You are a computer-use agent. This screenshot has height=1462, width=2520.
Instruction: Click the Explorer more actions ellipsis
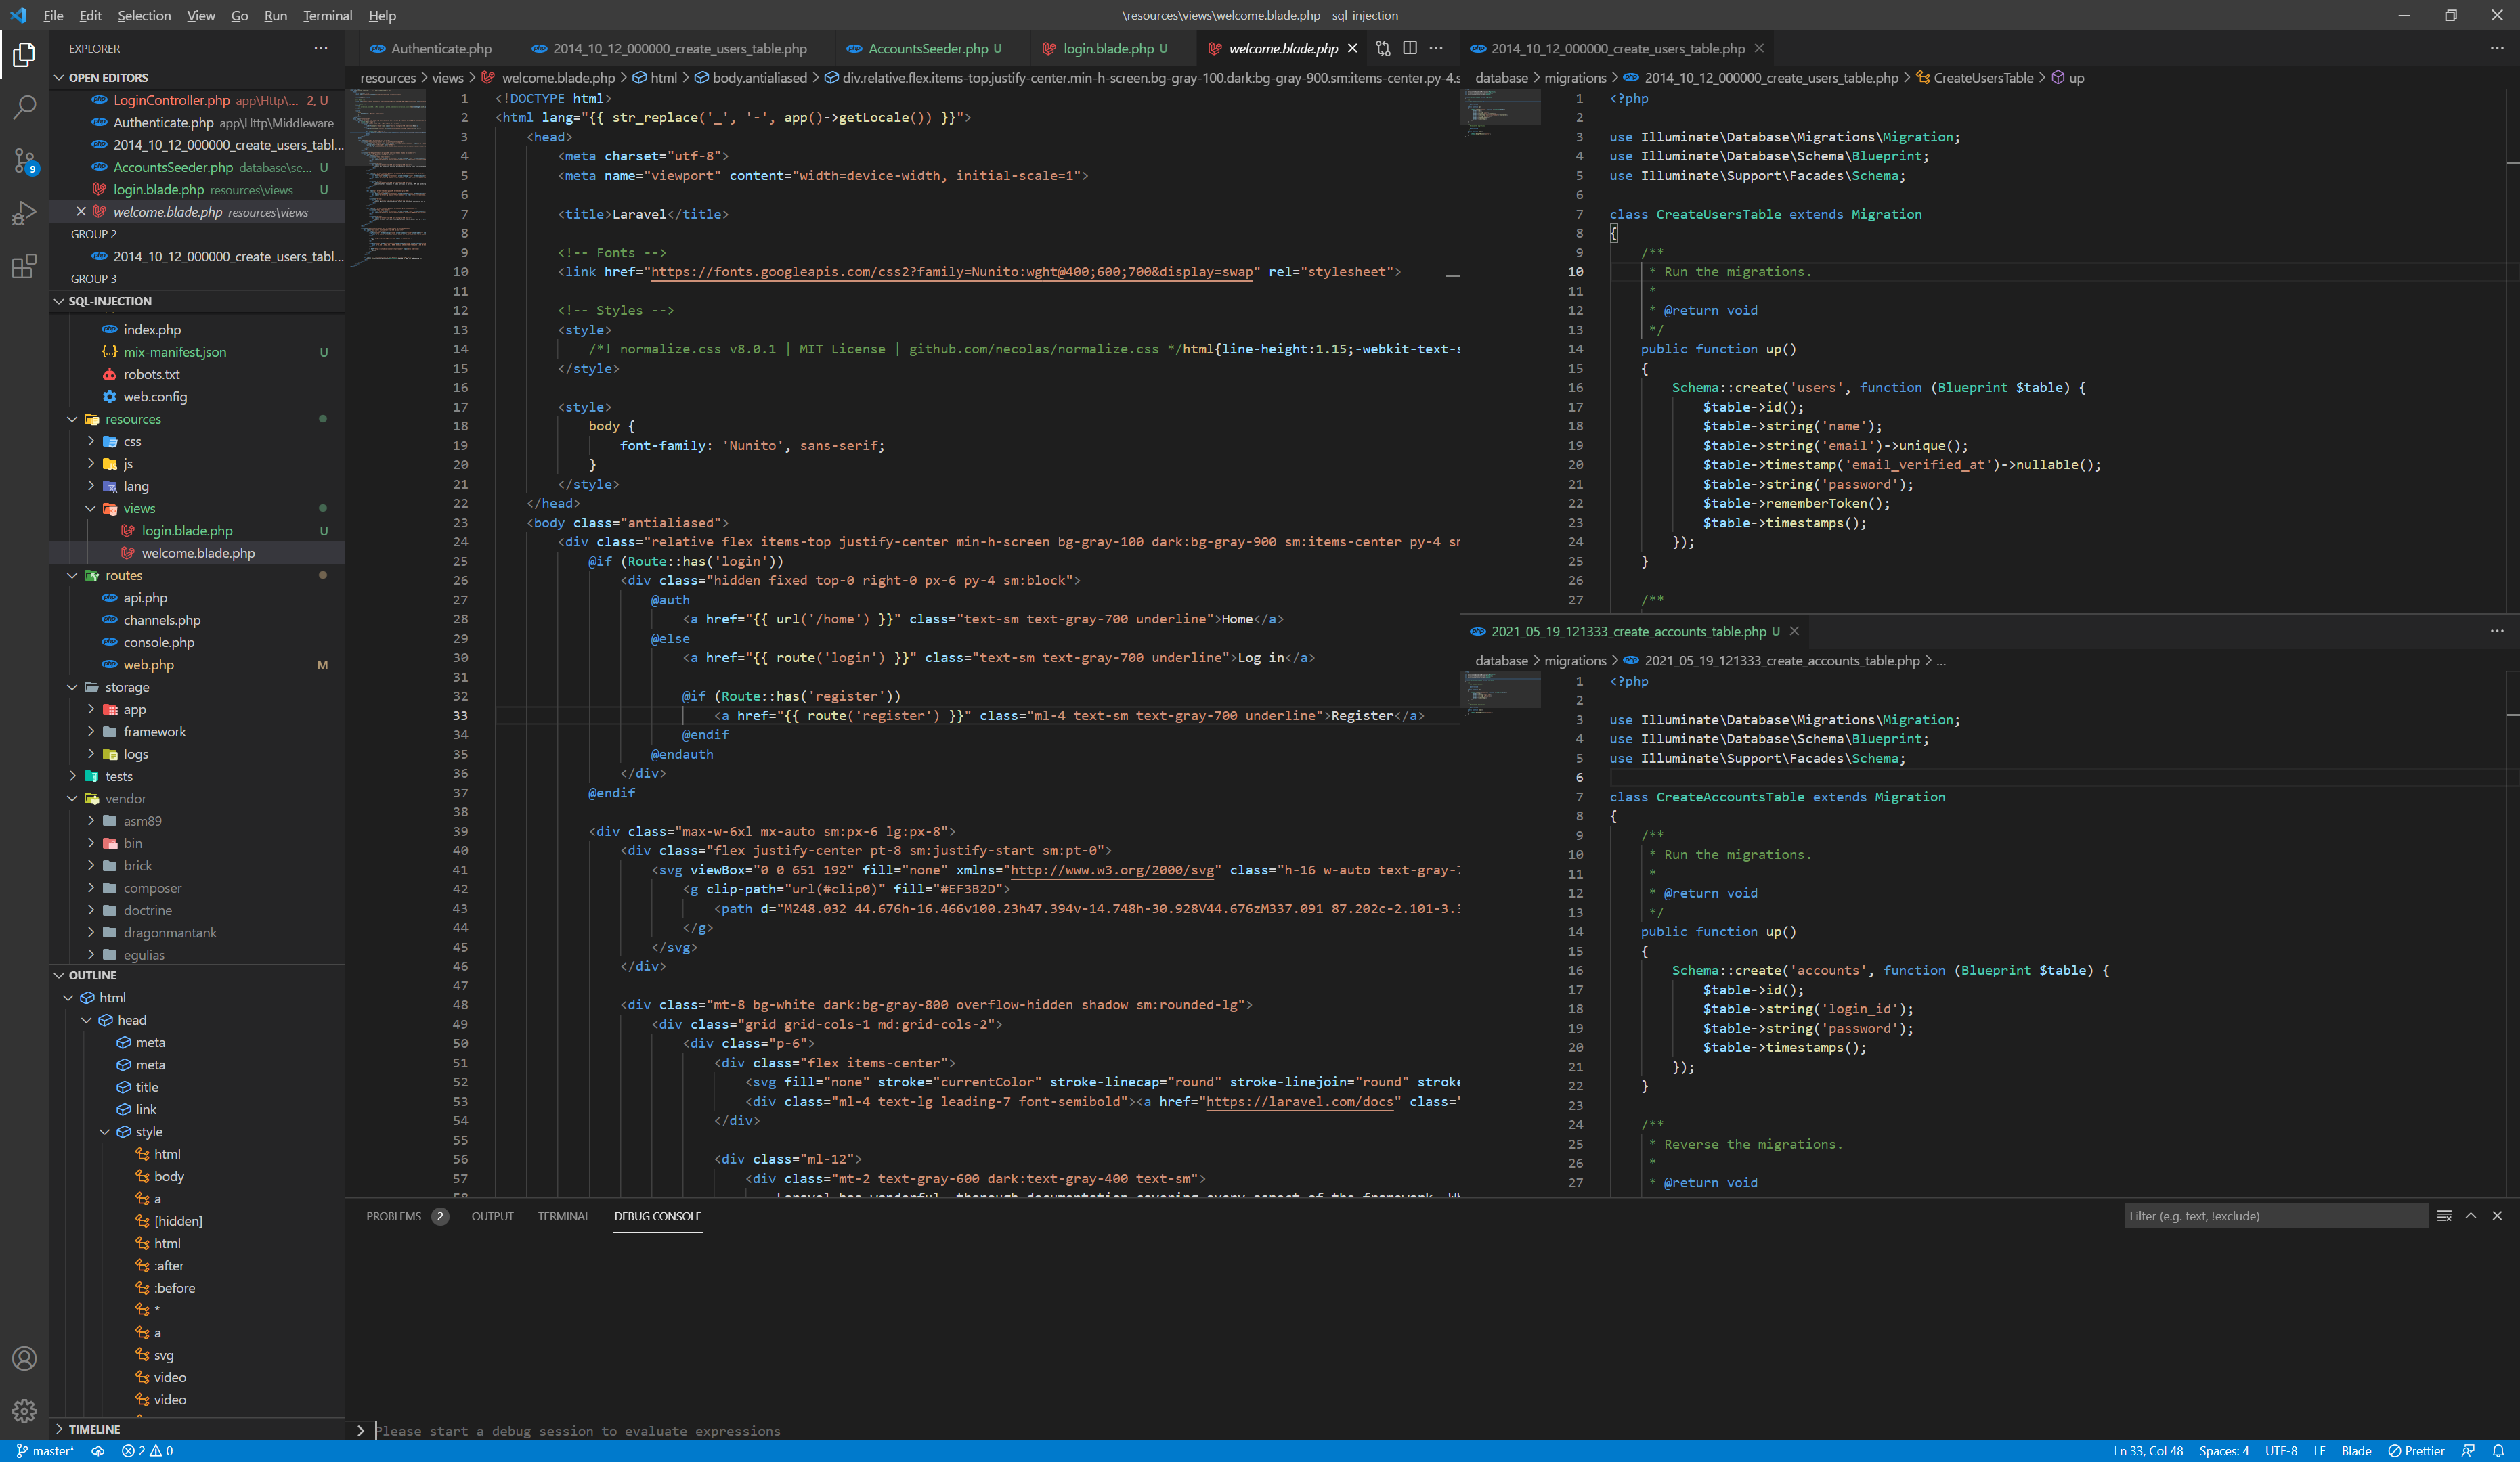[320, 48]
